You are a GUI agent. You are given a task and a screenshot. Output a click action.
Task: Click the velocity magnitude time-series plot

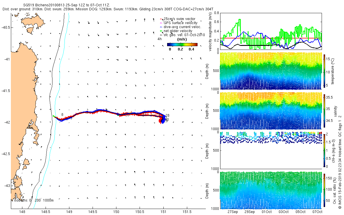(271, 31)
